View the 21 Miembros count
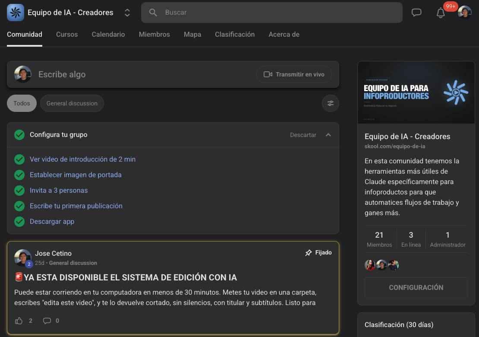The width and height of the screenshot is (479, 337). [x=379, y=239]
